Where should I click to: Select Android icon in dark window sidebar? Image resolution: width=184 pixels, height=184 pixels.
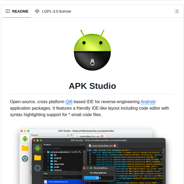37,148
